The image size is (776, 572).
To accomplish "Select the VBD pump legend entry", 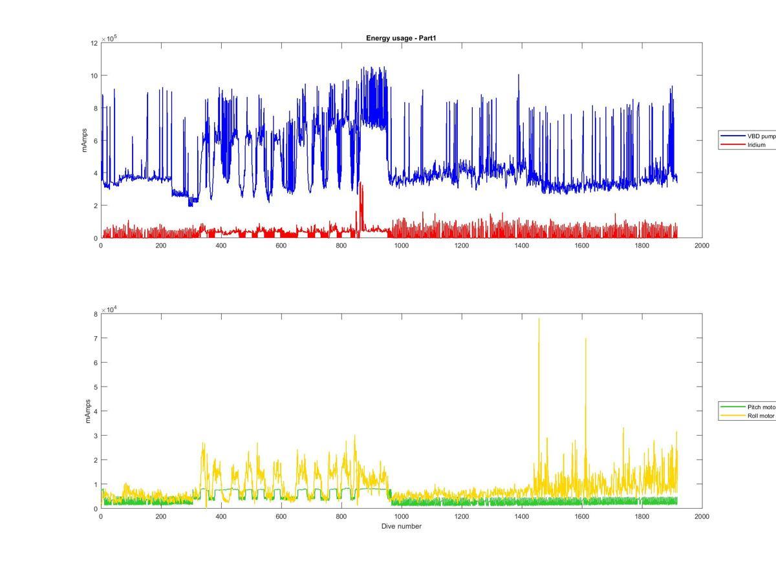I will coord(749,136).
